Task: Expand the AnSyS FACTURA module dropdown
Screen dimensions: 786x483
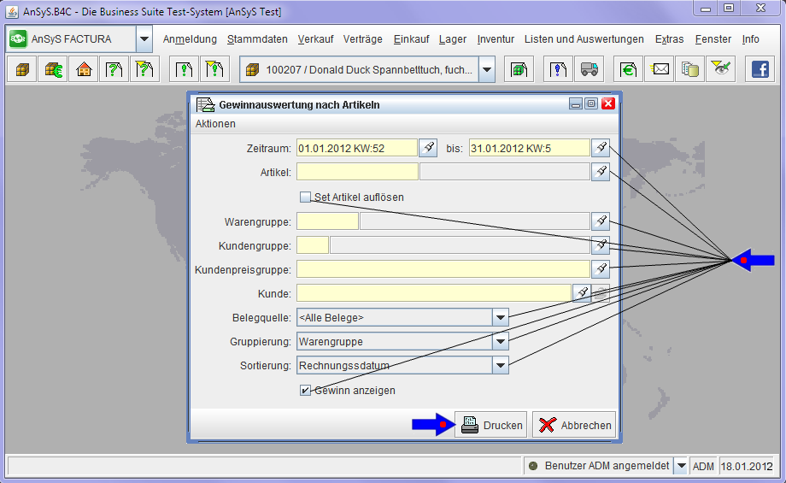Action: click(x=144, y=39)
